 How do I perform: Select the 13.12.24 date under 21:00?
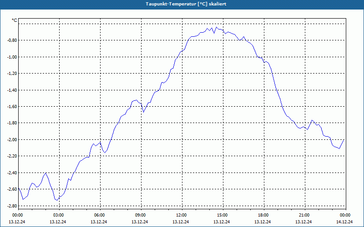click(x=303, y=222)
